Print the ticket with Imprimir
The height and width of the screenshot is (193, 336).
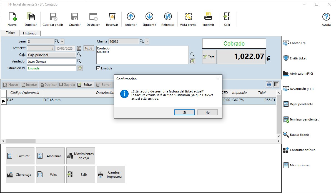tap(208, 19)
